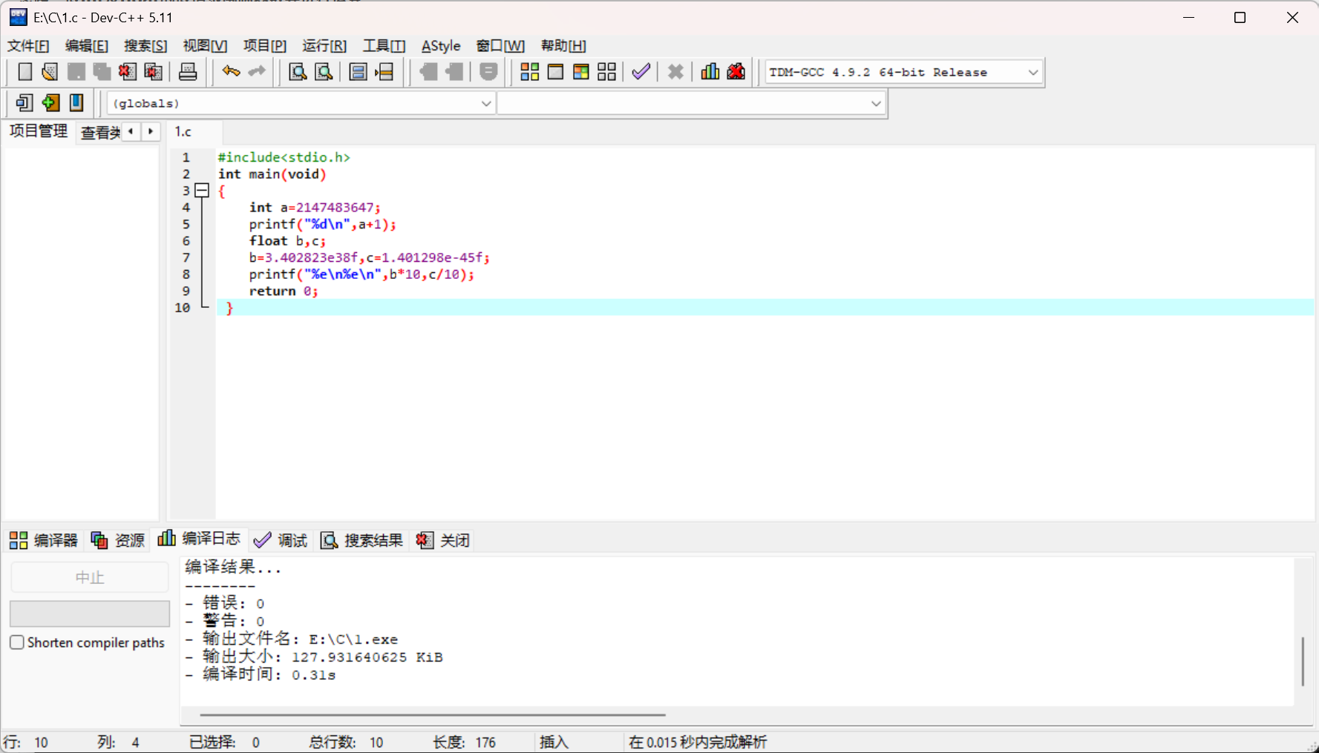The width and height of the screenshot is (1319, 753).
Task: Click the Delete Profiling Information icon
Action: (736, 72)
